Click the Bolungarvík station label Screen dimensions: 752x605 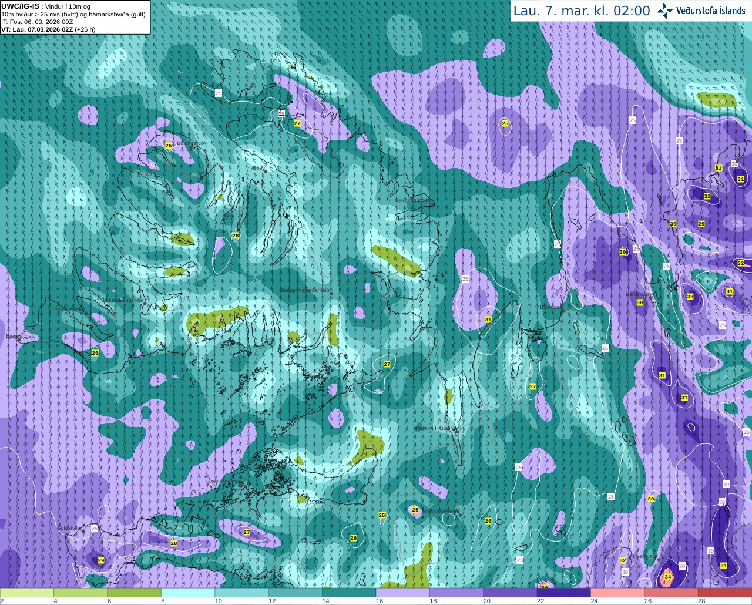point(191,143)
